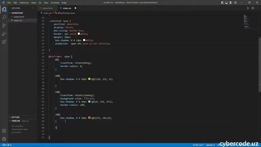Select main.css in Explorer tree

[x=18, y=20]
